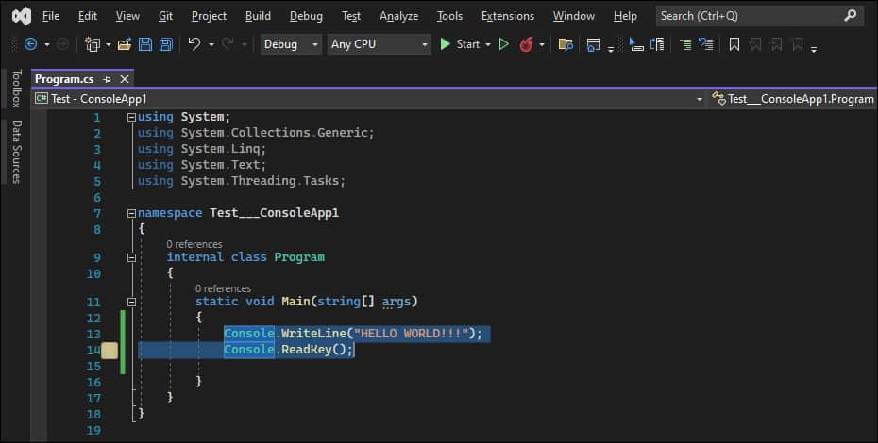Open the Data Sources side tab
Screen dimensions: 878x443
(17, 151)
